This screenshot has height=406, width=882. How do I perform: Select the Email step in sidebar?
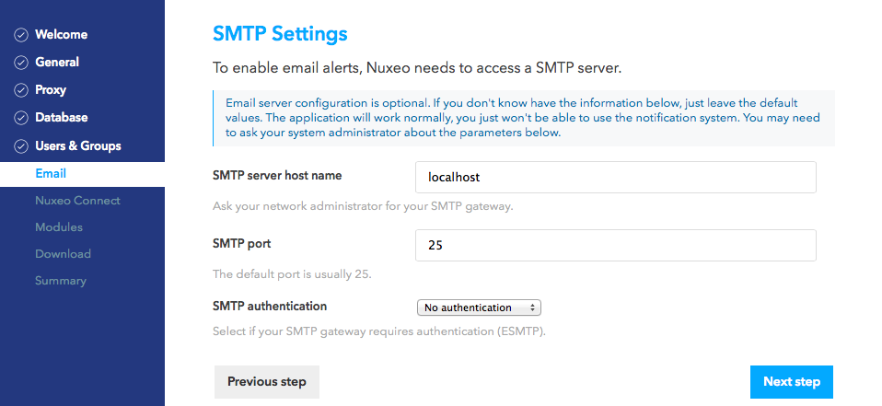click(51, 174)
